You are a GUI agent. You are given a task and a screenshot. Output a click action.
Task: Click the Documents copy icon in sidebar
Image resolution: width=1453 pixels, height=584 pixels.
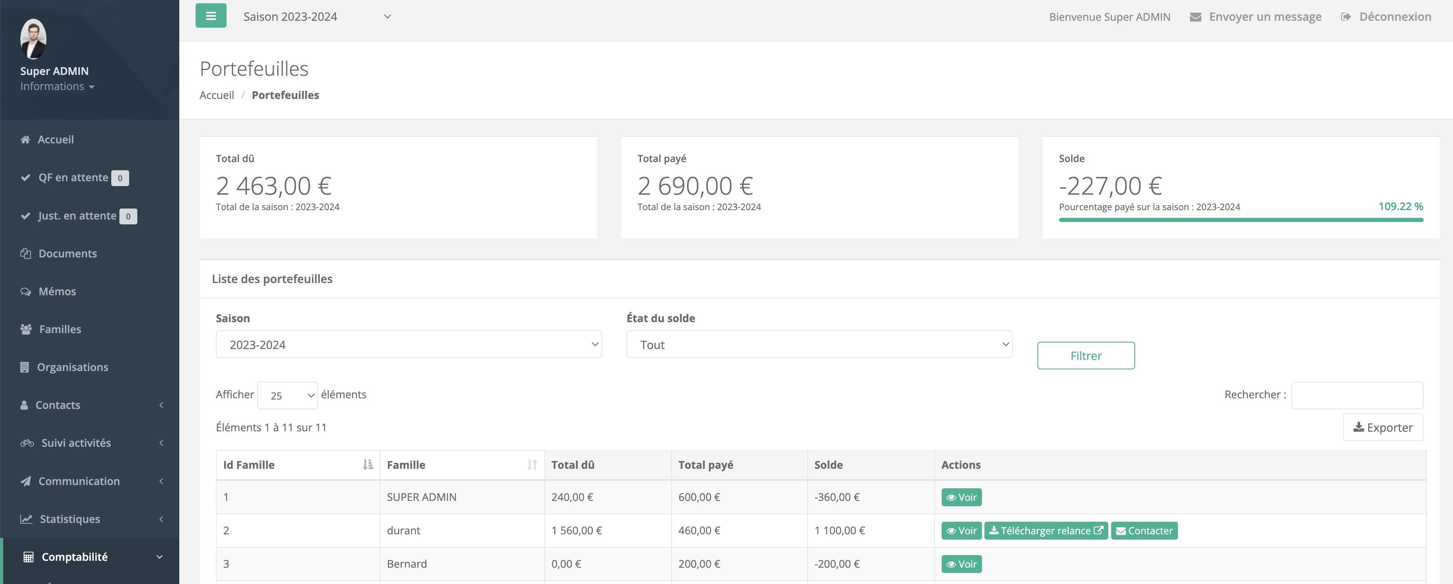(x=25, y=254)
